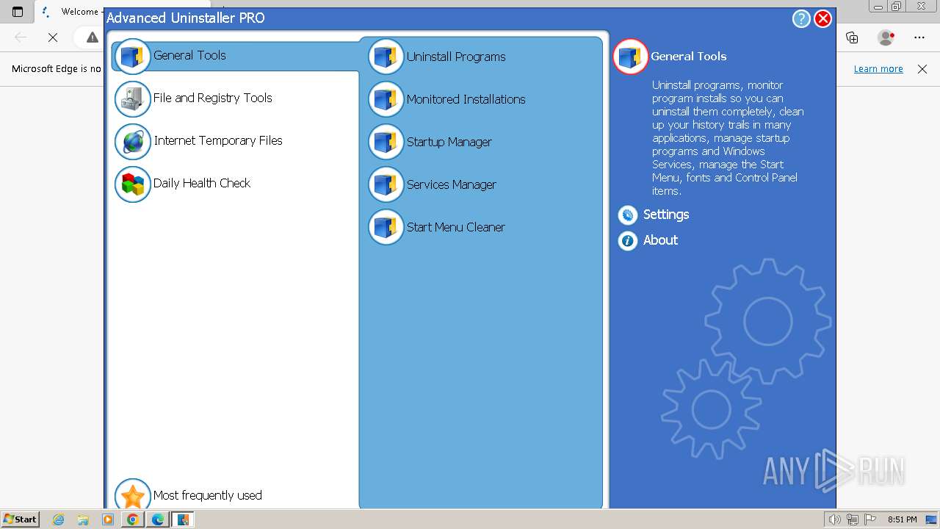Image resolution: width=940 pixels, height=529 pixels.
Task: Click General Tools heading in description panel
Action: (x=689, y=56)
